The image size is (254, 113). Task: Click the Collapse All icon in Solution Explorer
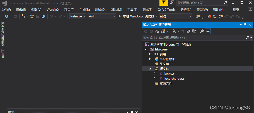pos(189,31)
